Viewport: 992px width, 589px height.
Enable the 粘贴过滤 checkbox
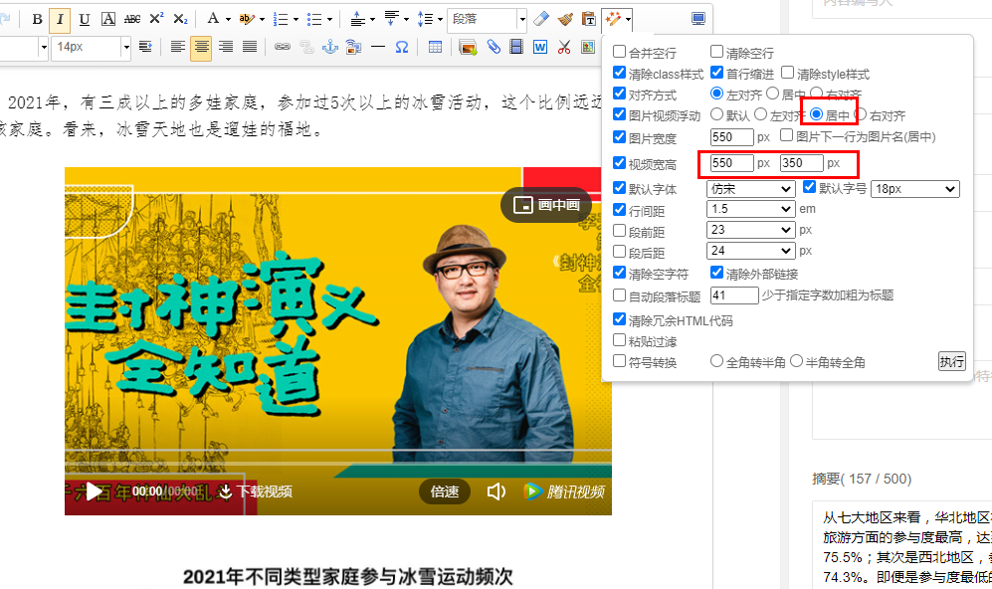point(619,340)
